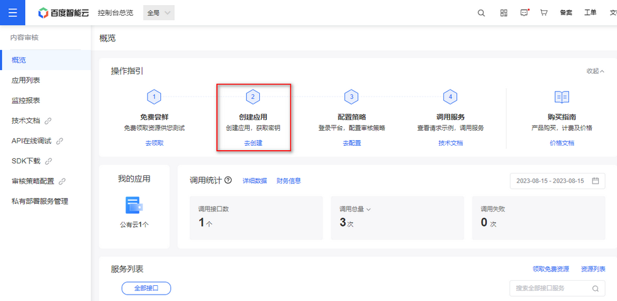Viewport: 617px width, 301px height.
Task: Select the 全部接口 filter button
Action: [x=146, y=288]
